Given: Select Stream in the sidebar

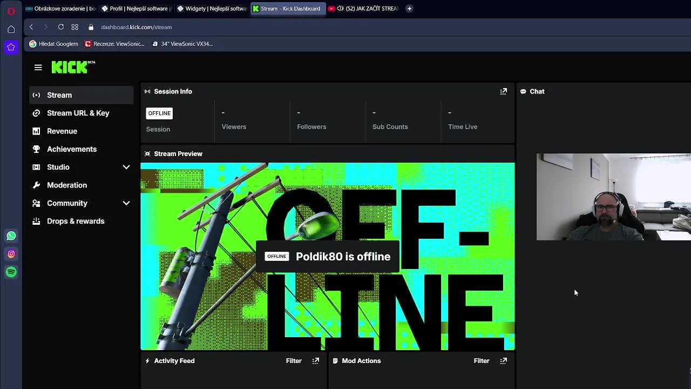Looking at the screenshot, I should (81, 95).
